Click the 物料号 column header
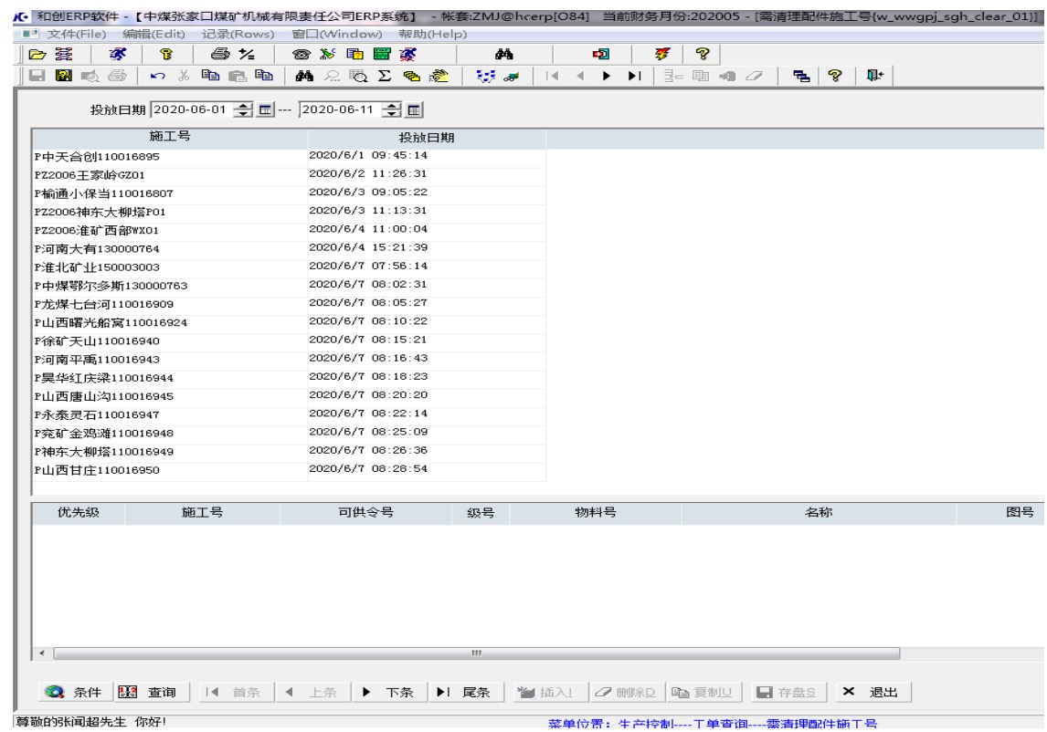The image size is (1047, 732). [596, 513]
